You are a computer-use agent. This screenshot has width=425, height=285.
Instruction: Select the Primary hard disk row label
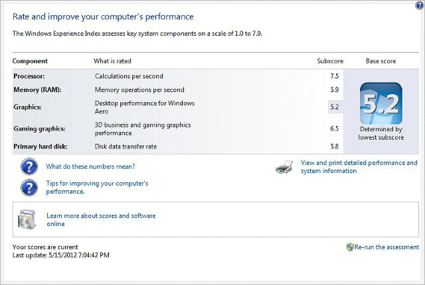click(41, 146)
